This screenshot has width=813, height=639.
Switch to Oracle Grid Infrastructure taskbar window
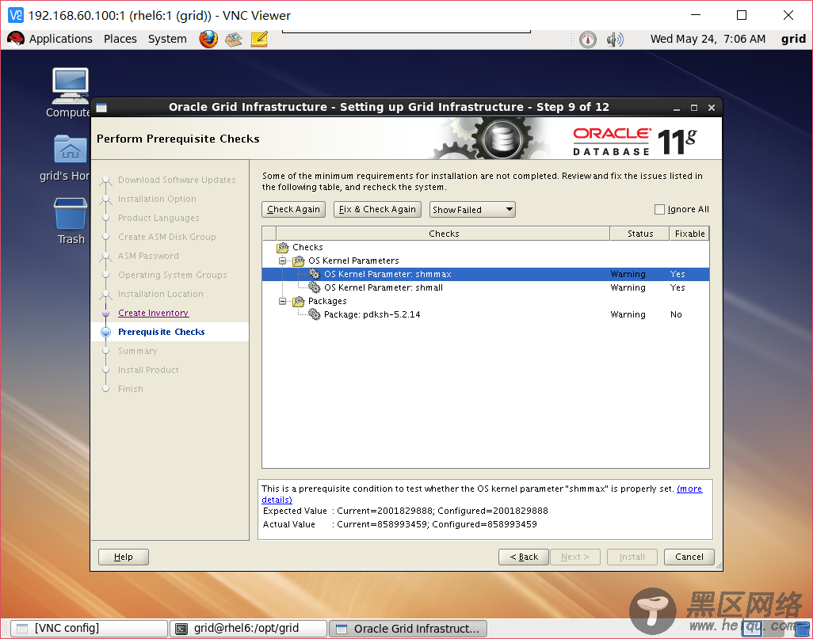(408, 629)
